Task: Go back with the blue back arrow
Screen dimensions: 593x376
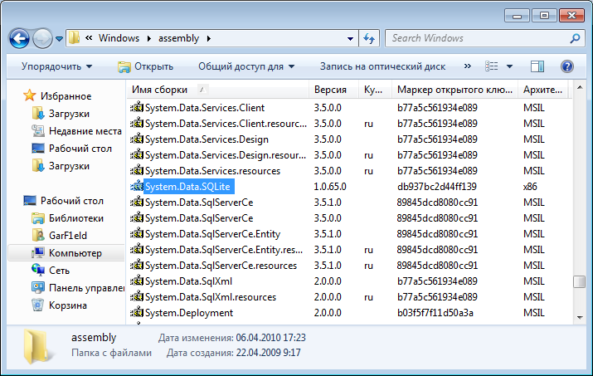Action: click(20, 39)
